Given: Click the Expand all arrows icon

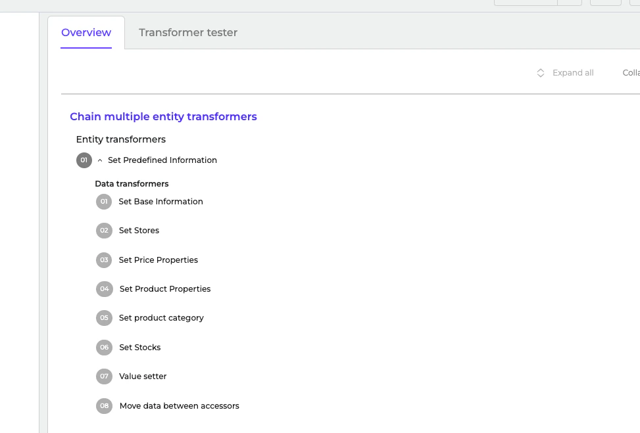Looking at the screenshot, I should (x=541, y=73).
